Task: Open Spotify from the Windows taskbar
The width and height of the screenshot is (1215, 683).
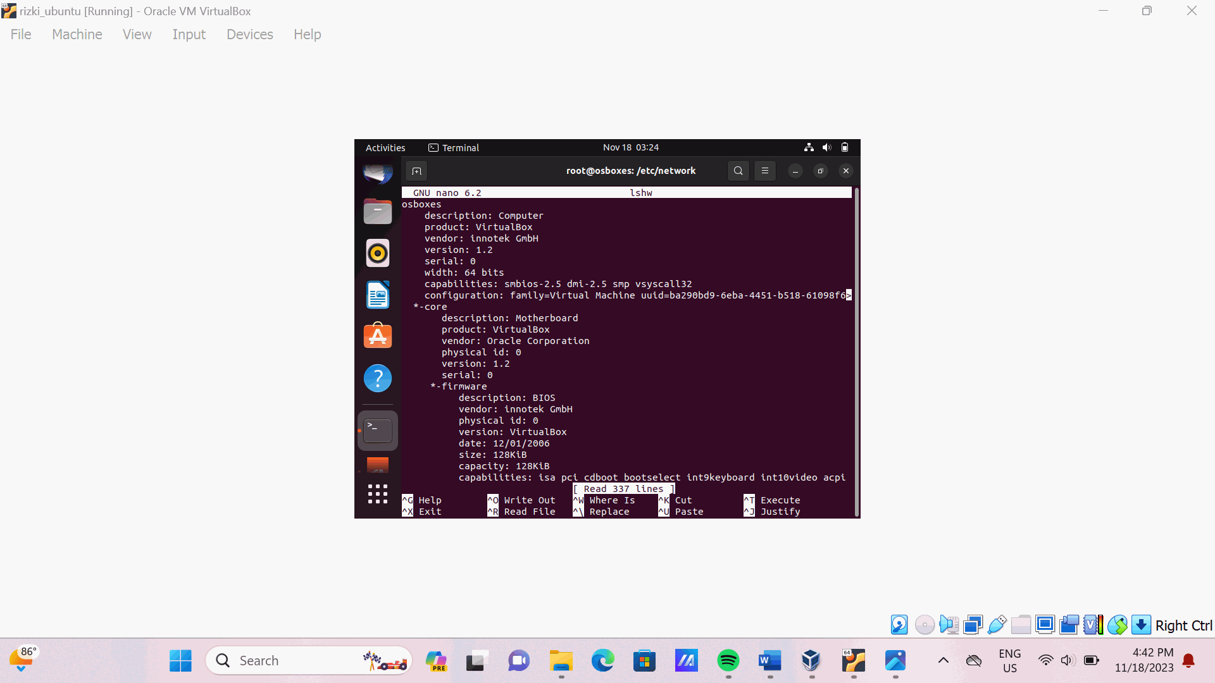Action: 728,661
